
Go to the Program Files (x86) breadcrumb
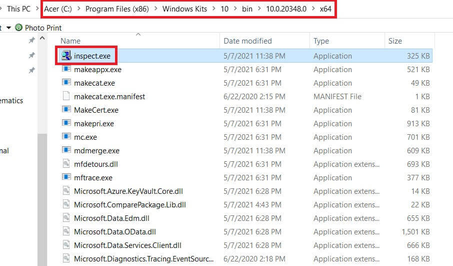click(x=117, y=9)
